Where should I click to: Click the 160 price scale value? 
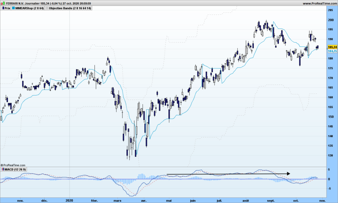[x=330, y=98]
